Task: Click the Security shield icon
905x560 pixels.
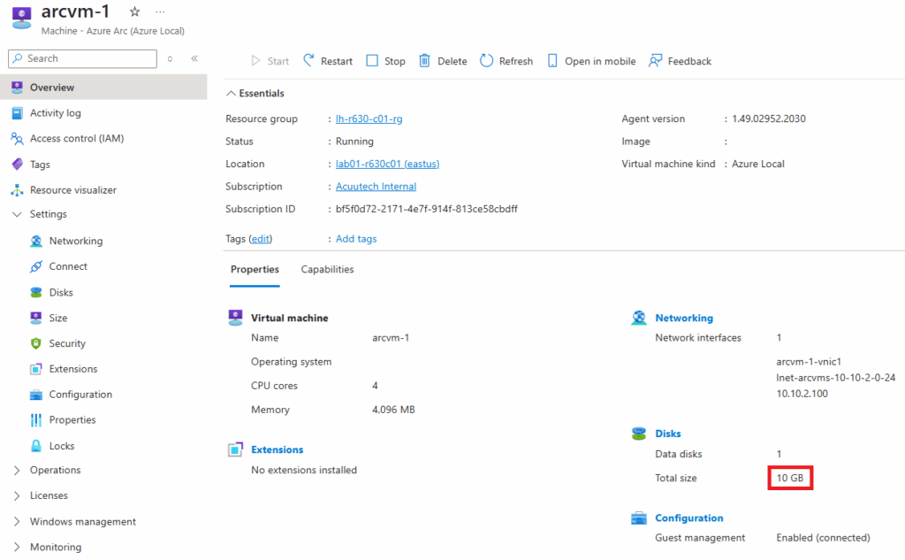Action: click(35, 343)
